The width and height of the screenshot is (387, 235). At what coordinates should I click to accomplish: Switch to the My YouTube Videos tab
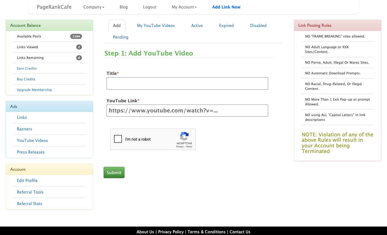click(156, 25)
